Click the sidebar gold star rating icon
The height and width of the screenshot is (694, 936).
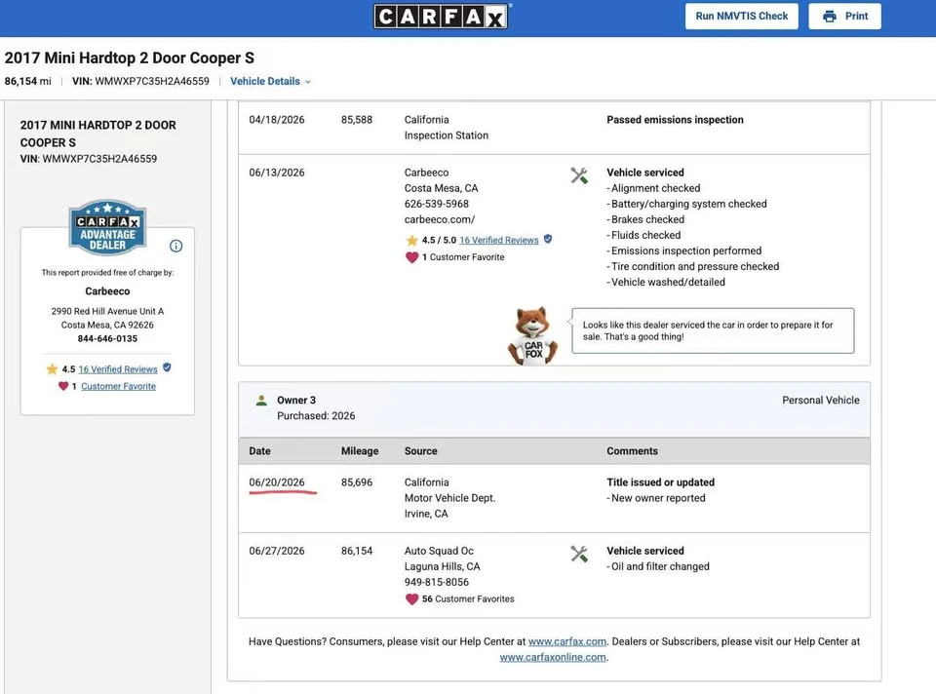click(52, 368)
